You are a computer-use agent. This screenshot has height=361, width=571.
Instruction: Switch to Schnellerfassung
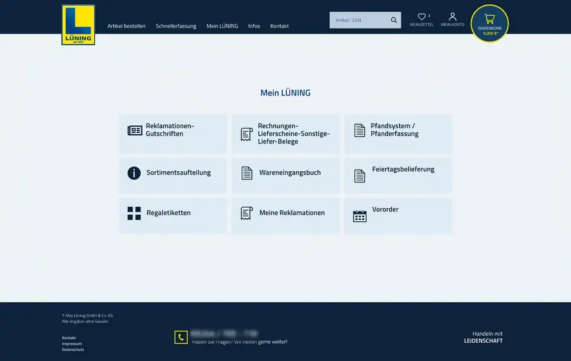coord(176,26)
